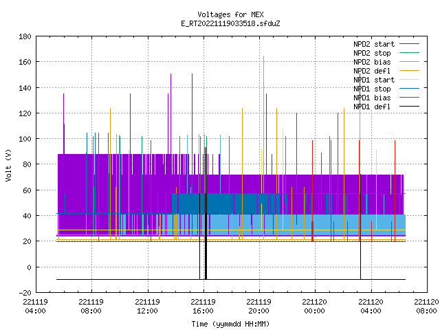
Task: Click the 221119 12:00 time tick label
Action: (147, 307)
